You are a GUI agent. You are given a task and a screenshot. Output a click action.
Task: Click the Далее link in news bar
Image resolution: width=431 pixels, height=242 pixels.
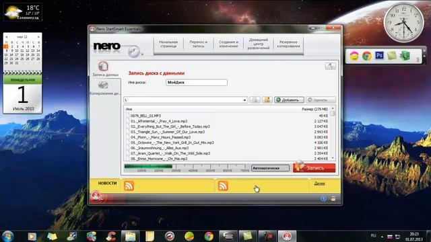click(x=319, y=184)
